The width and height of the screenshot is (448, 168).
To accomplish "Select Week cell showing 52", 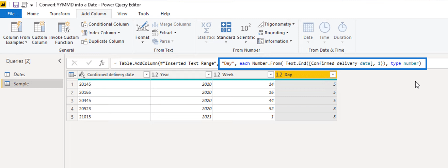I will coord(244,108).
